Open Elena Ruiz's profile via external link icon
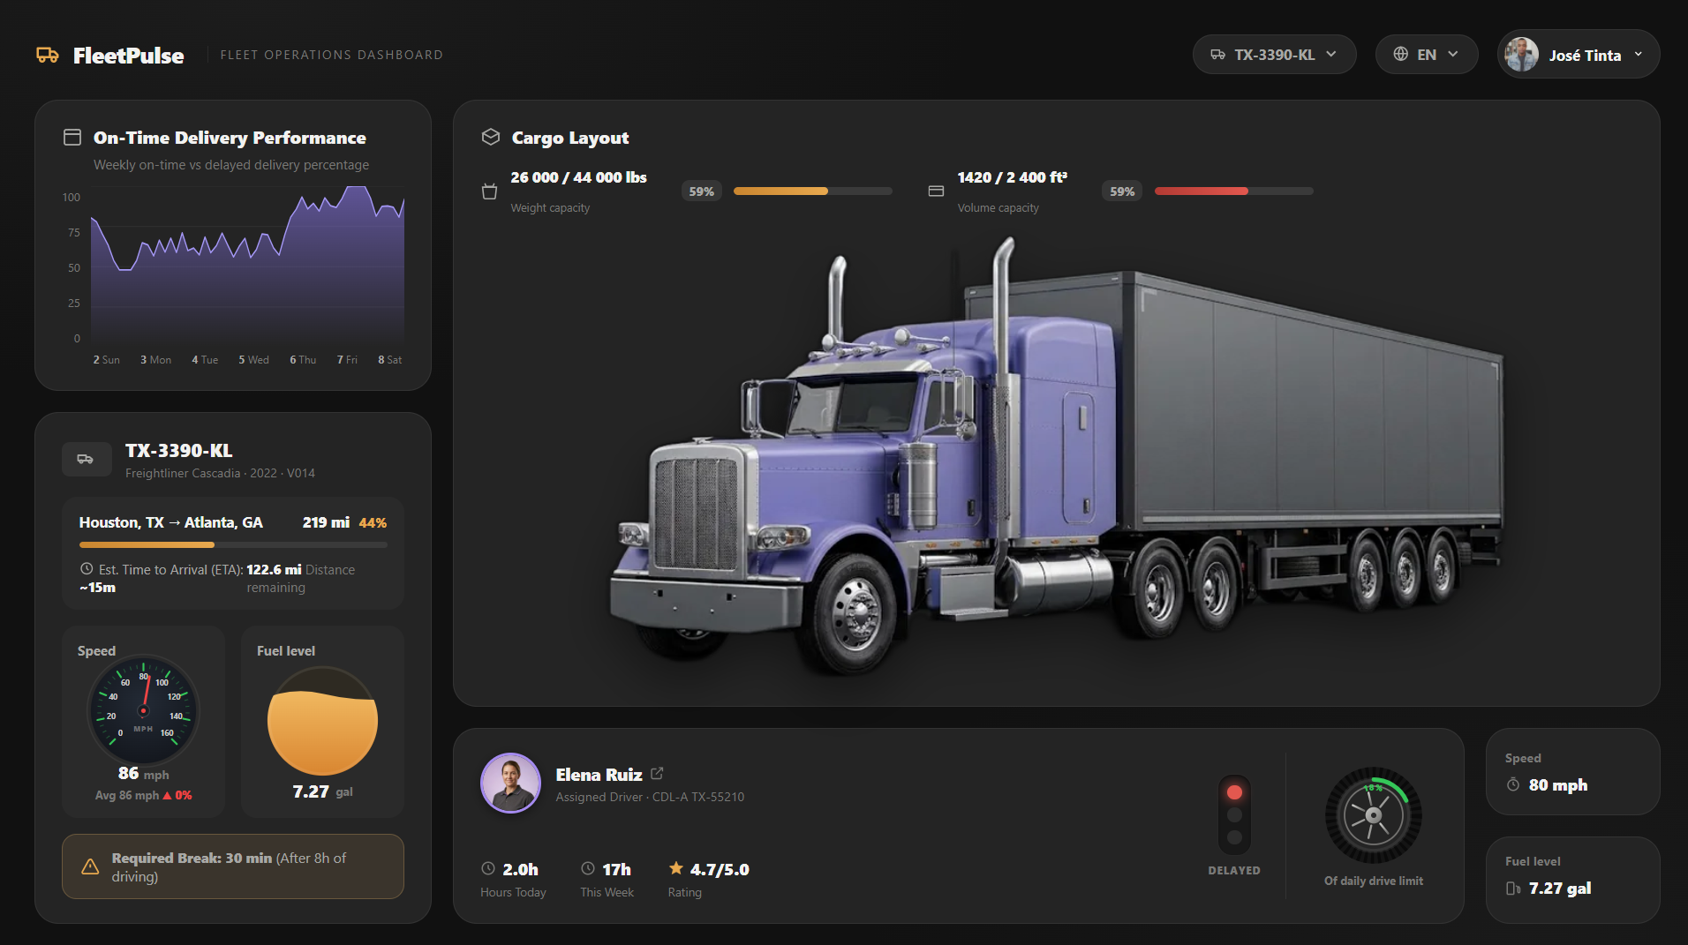 click(657, 774)
